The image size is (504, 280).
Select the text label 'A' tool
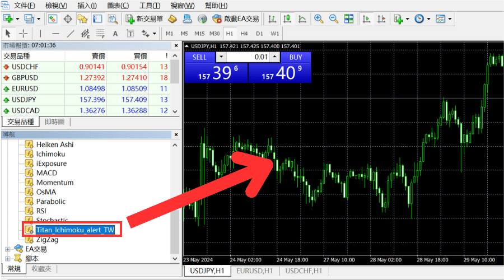[x=115, y=34]
